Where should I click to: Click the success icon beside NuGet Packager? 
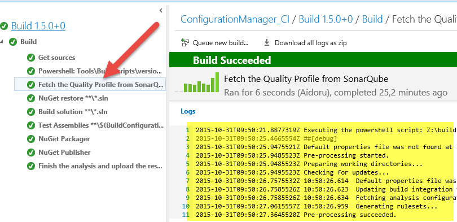tap(31, 139)
